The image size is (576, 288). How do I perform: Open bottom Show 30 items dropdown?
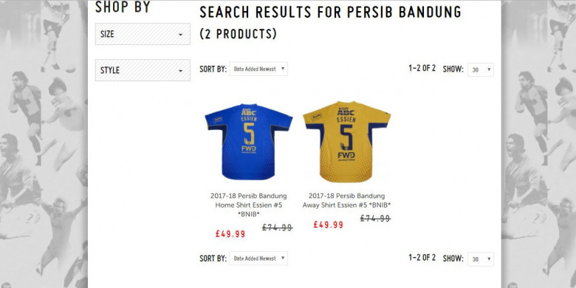(x=481, y=259)
